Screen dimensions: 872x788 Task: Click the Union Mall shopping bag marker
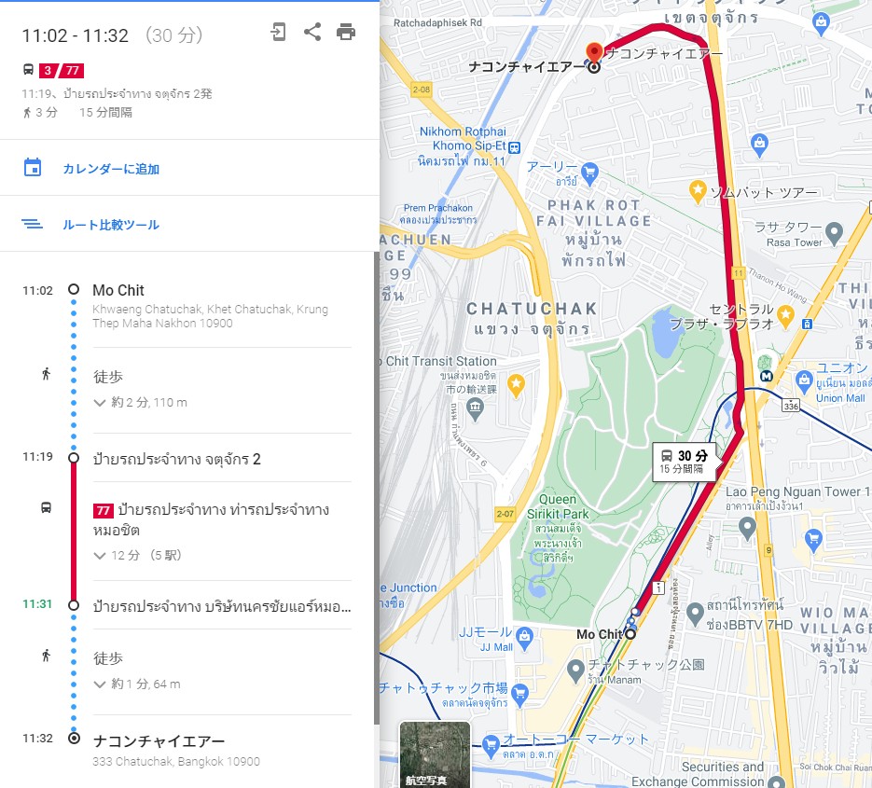804,381
